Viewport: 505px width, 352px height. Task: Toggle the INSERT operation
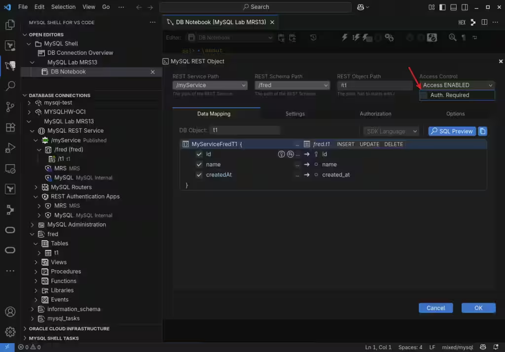[x=345, y=144]
